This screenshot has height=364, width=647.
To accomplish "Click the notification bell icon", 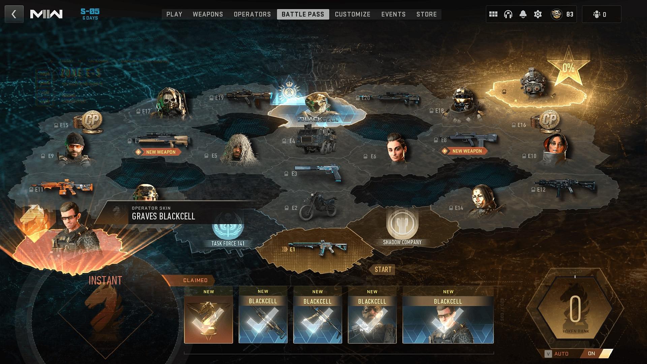I will click(523, 14).
